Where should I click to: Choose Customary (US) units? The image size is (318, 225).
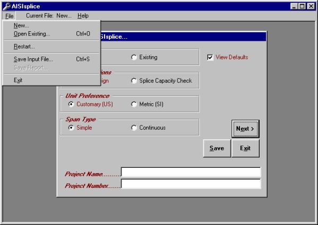coord(91,104)
